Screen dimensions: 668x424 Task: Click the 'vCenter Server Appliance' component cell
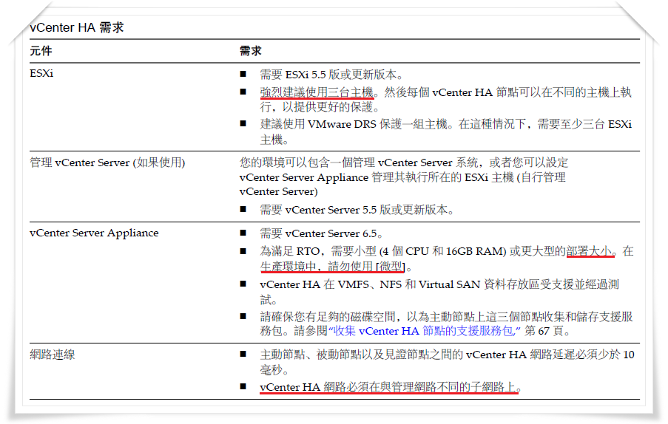(x=94, y=233)
